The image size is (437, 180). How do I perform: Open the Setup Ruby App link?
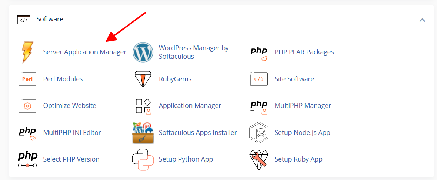298,159
